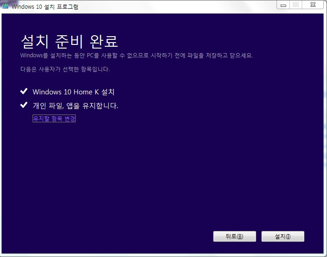Go back with the 뒤로(B) button
Viewport: 327px width, 257px height.
pyautogui.click(x=235, y=236)
